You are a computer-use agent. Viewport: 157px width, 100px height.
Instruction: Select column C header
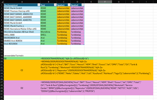pyautogui.click(x=64, y=2)
